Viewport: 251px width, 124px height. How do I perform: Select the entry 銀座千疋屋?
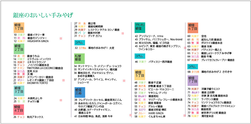pyautogui.click(x=155, y=82)
